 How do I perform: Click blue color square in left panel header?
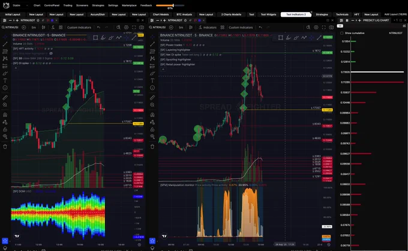coord(52,20)
